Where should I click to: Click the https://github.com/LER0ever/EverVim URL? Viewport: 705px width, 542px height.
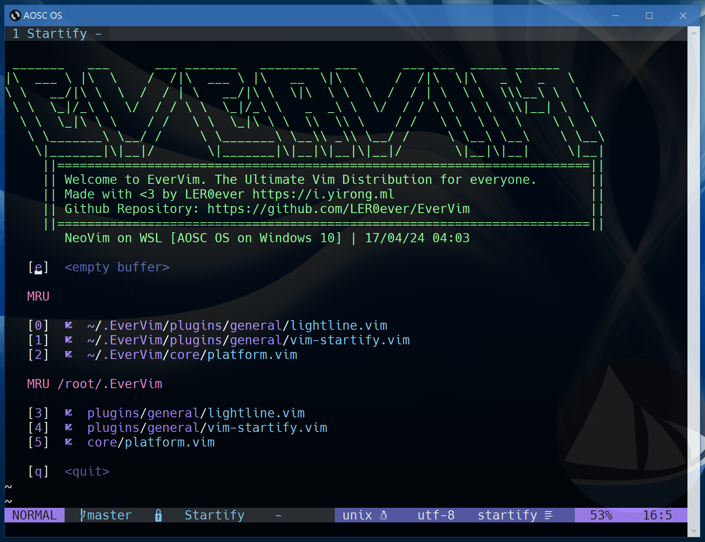pos(339,208)
